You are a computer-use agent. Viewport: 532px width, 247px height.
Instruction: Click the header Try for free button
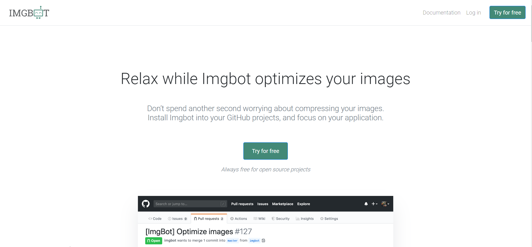[x=507, y=13]
